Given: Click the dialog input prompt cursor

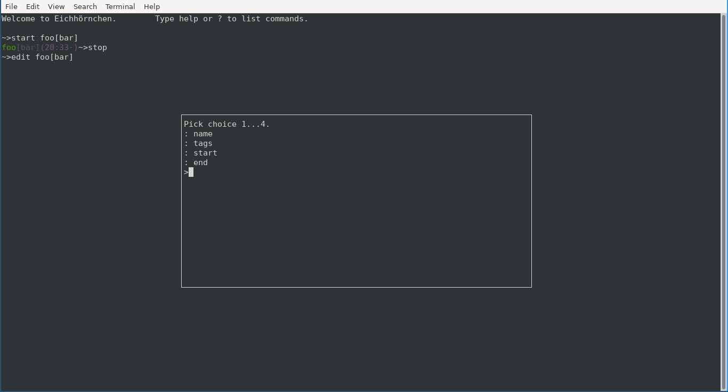Looking at the screenshot, I should click(x=191, y=172).
